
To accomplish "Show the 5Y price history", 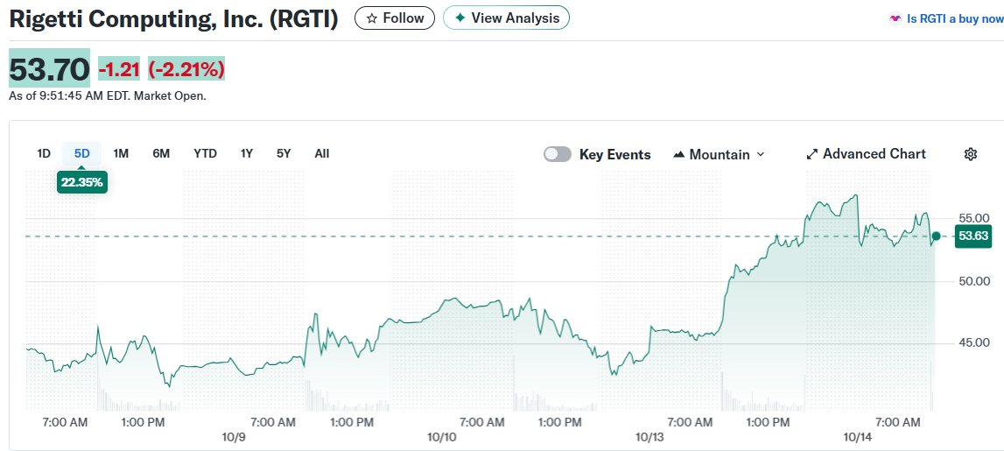I will (284, 153).
